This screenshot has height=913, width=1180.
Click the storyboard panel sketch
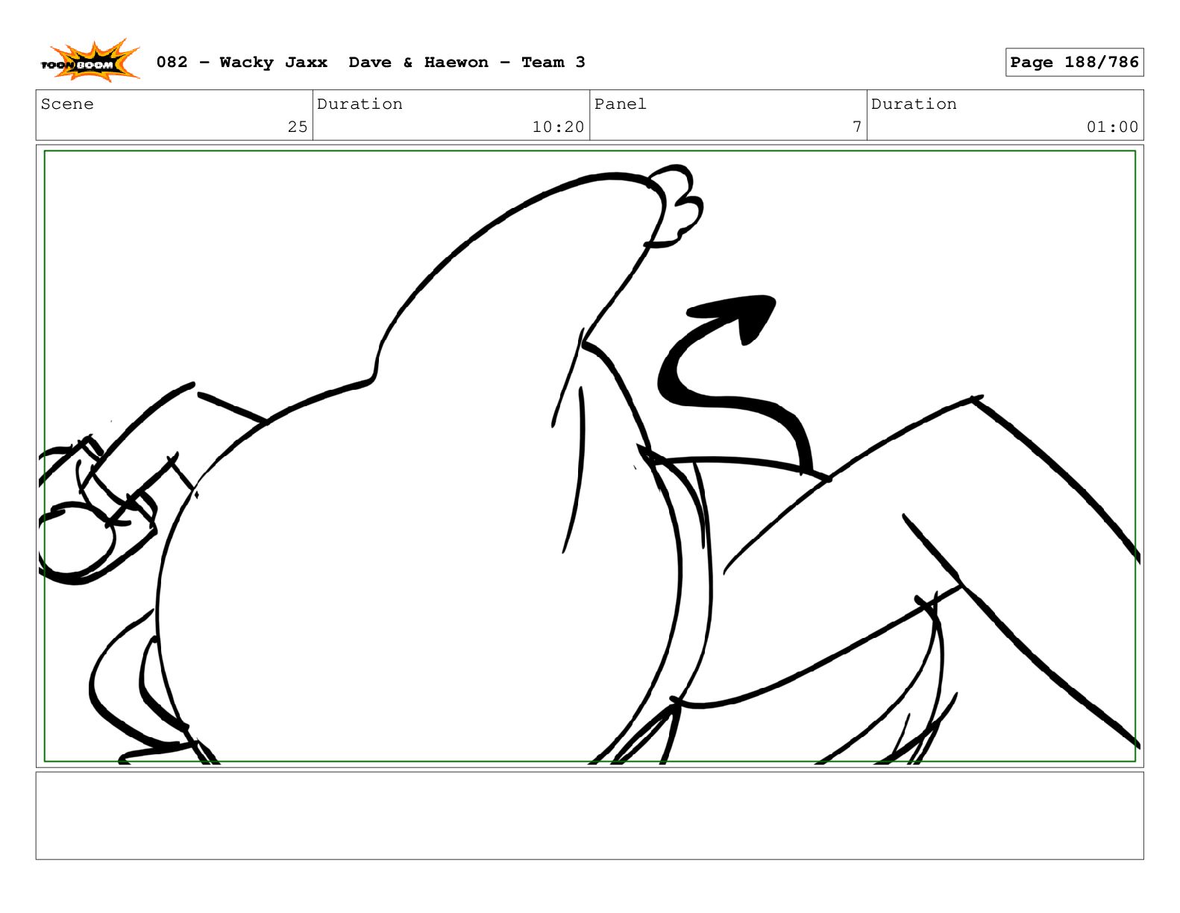click(589, 456)
